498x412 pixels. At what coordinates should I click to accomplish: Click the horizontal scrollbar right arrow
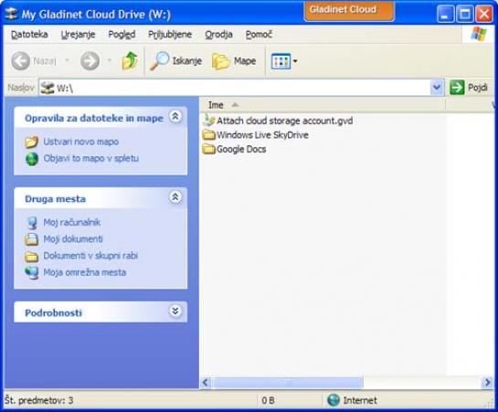pyautogui.click(x=487, y=383)
